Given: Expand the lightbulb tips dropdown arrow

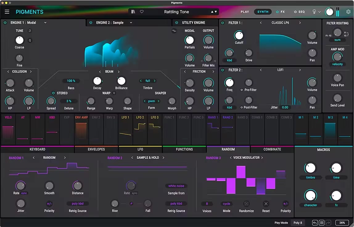Looking at the screenshot, I should [319, 12].
